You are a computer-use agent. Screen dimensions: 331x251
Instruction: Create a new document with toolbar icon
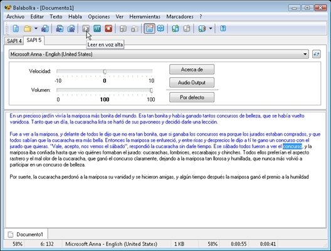click(x=16, y=28)
